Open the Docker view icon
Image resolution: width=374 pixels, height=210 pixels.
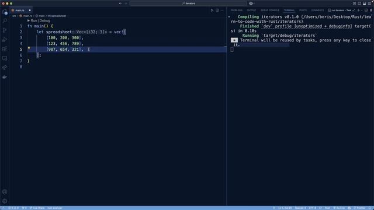5,77
